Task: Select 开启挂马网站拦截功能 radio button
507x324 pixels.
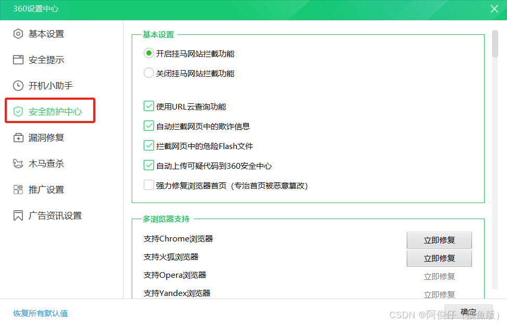Action: tap(148, 53)
